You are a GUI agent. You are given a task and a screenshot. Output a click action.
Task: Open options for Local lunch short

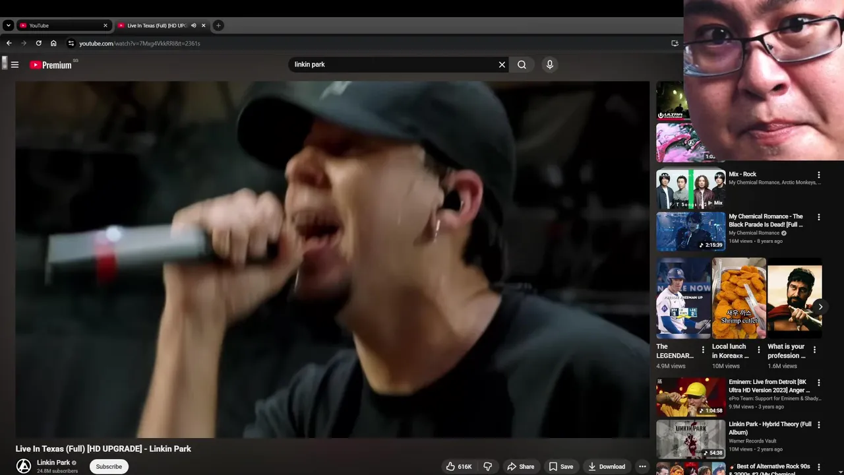[758, 350]
